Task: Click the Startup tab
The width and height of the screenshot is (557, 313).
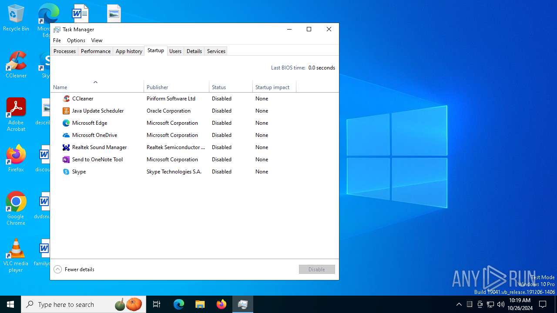Action: pos(156,50)
